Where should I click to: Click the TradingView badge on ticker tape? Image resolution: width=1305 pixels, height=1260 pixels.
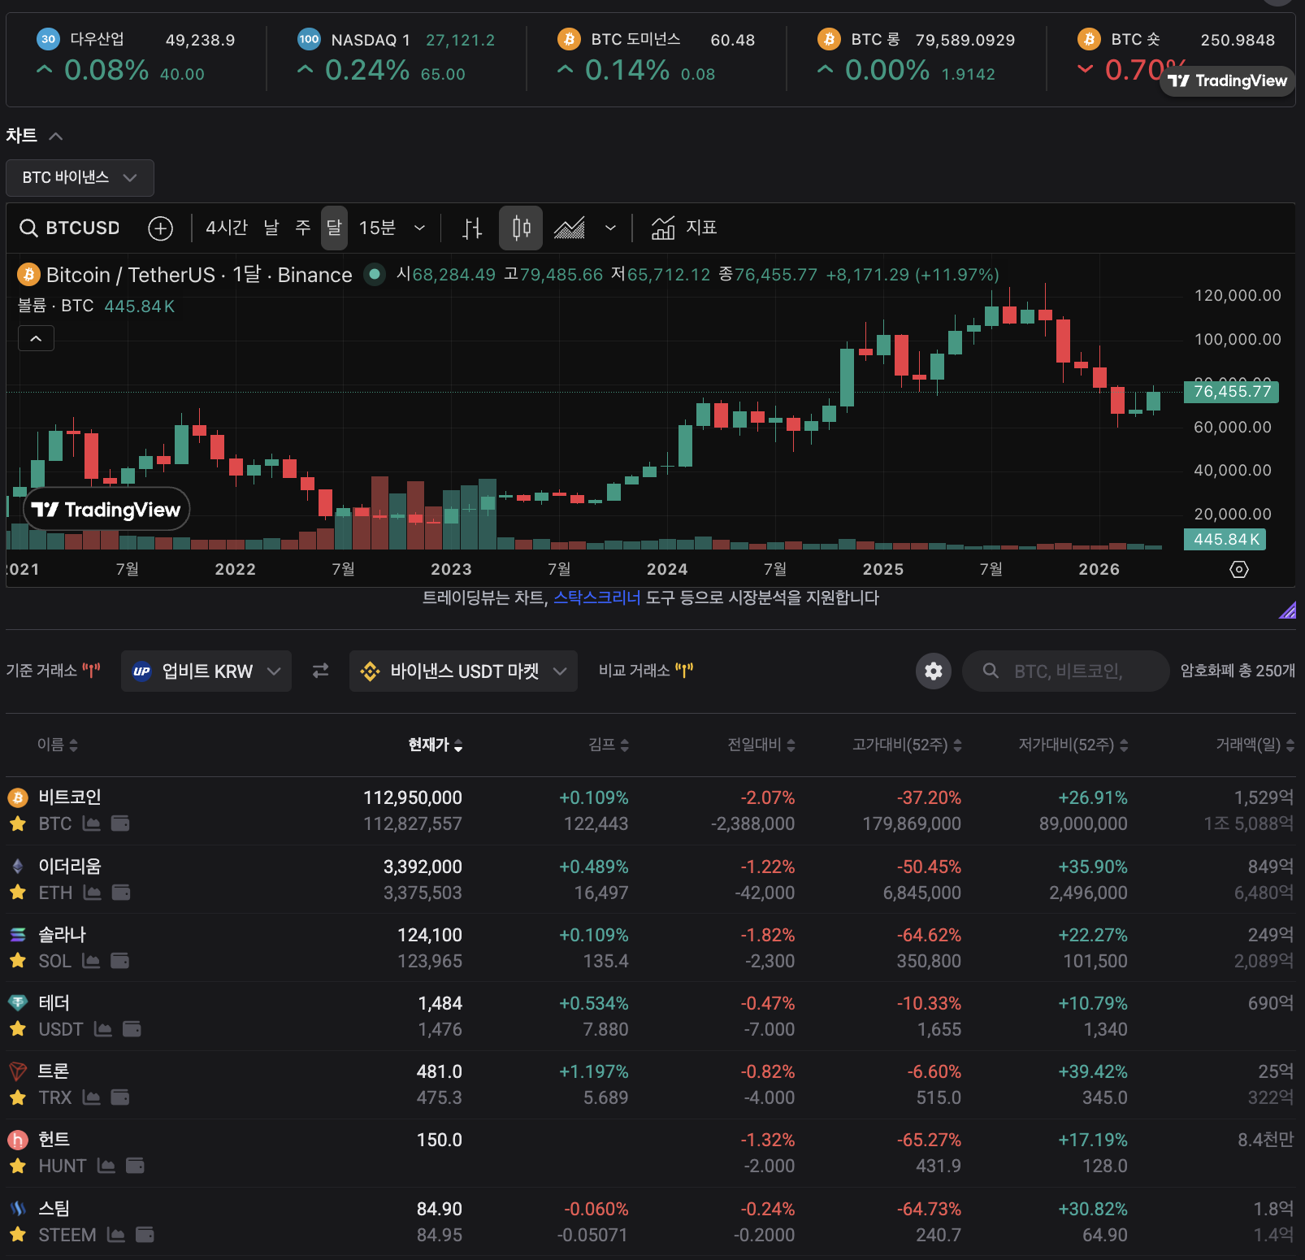click(x=1227, y=80)
